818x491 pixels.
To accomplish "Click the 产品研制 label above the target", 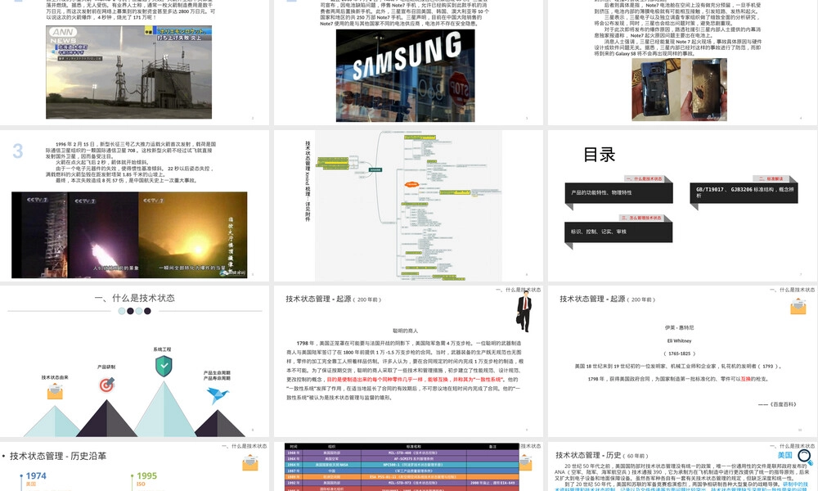I will coord(106,367).
